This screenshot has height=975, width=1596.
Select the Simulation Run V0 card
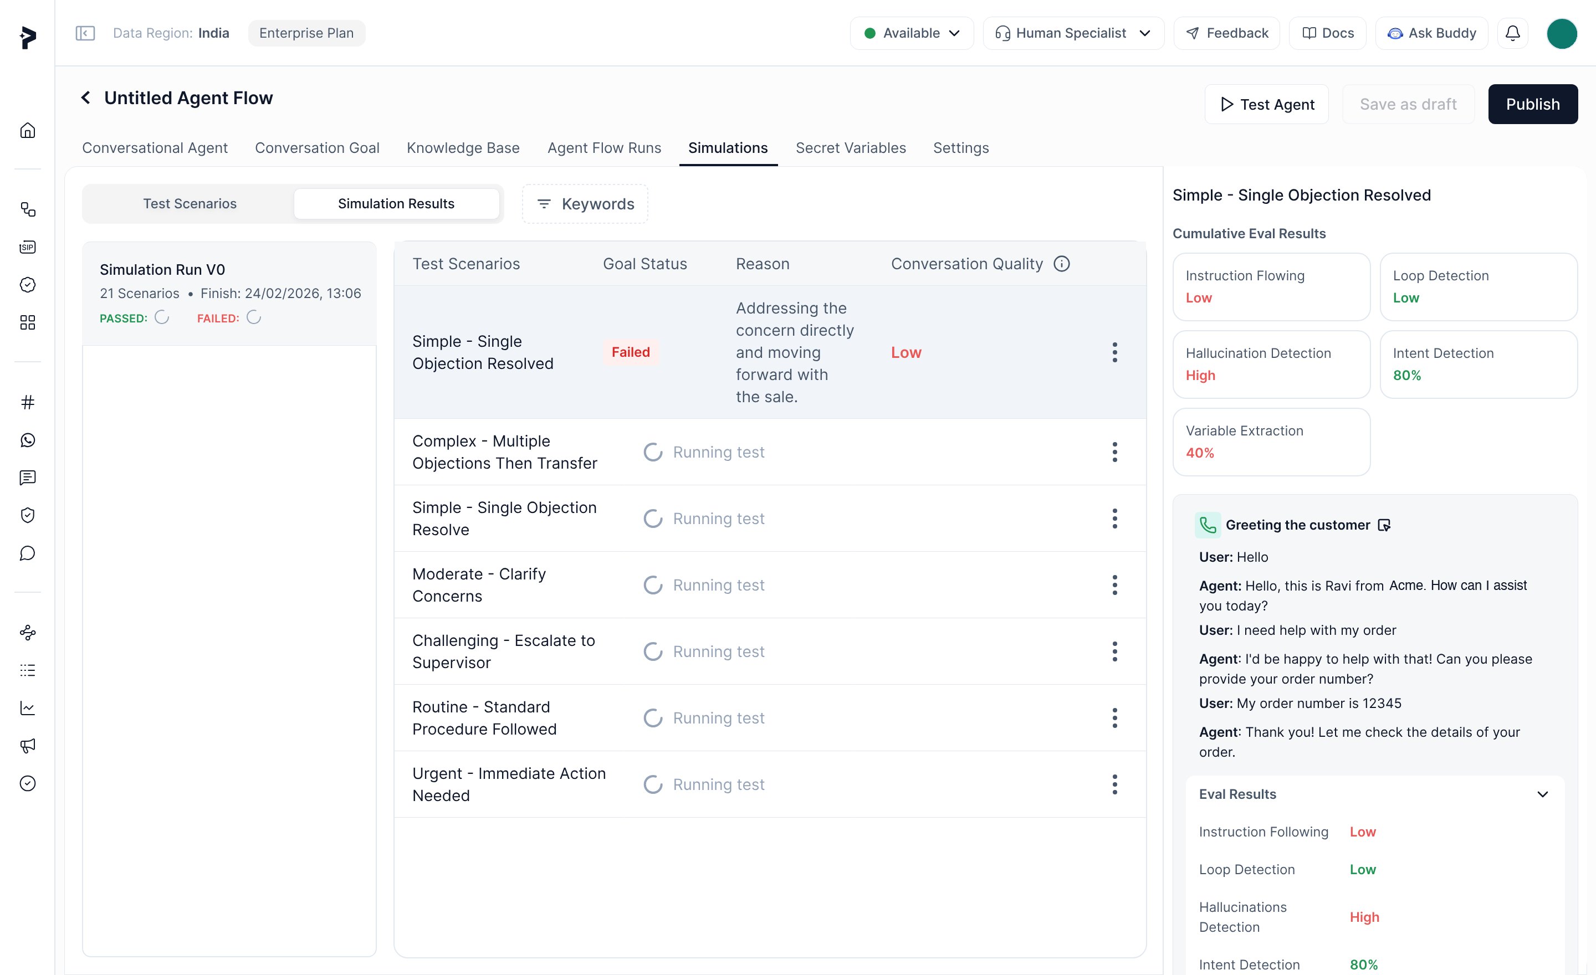[229, 293]
